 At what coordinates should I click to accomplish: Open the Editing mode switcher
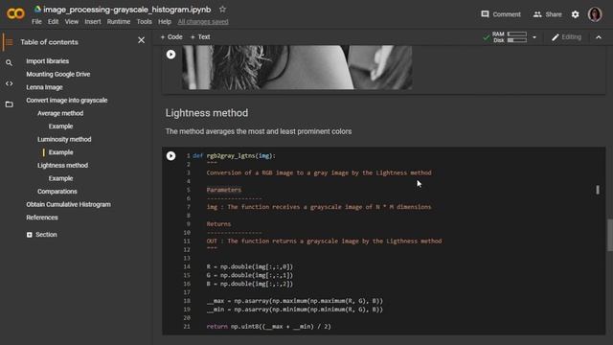coord(566,37)
